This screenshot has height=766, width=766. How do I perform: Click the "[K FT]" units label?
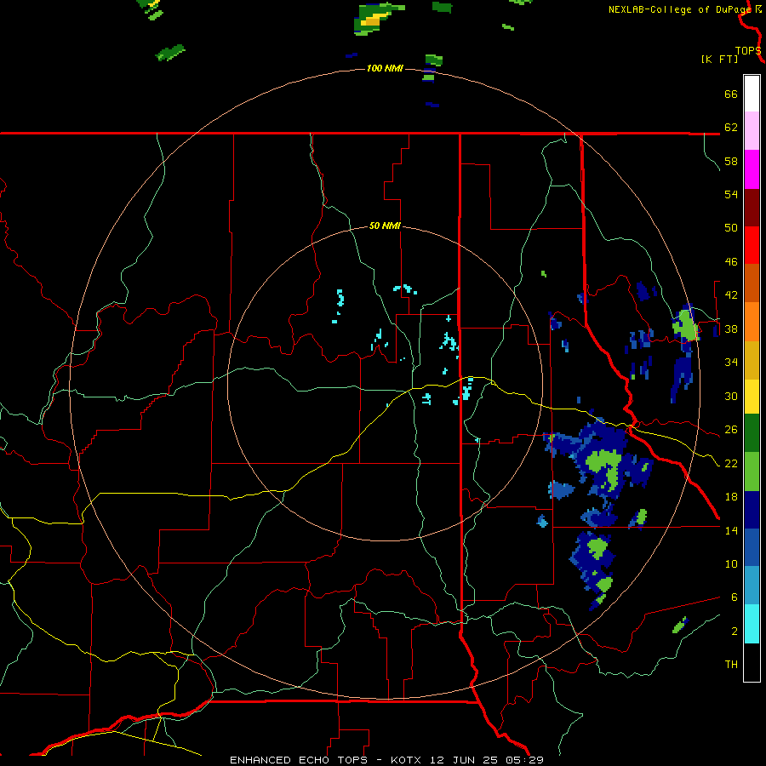pyautogui.click(x=719, y=59)
